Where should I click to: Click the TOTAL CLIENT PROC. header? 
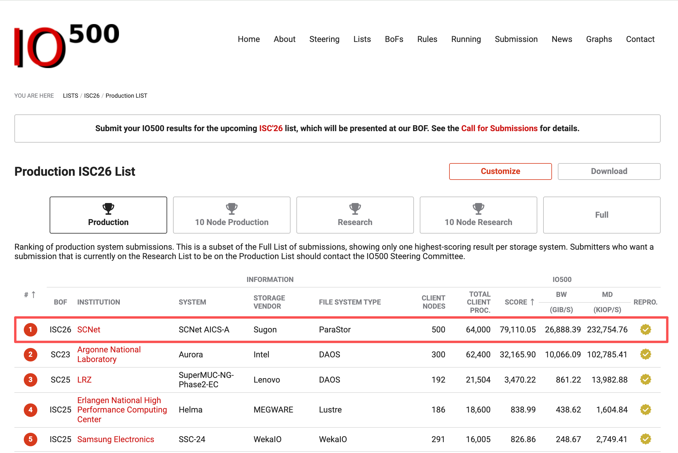(479, 302)
